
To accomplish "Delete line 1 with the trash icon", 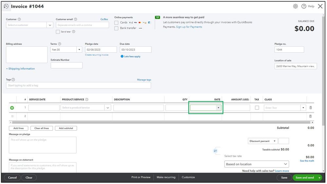I will pyautogui.click(x=311, y=108).
